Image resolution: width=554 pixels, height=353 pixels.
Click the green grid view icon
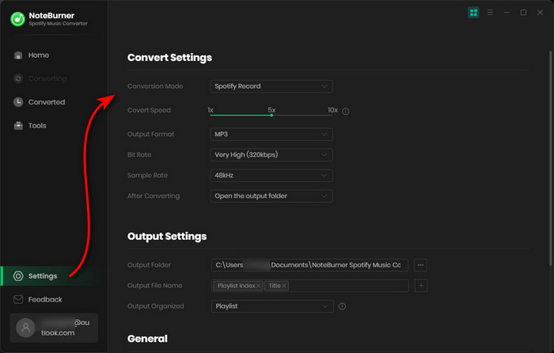coord(473,13)
